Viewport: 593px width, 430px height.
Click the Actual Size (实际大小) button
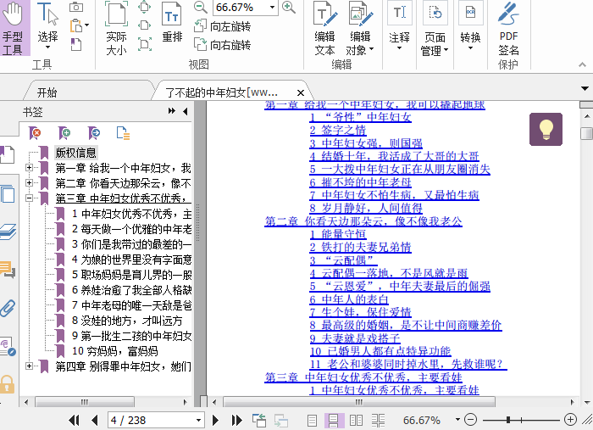point(116,28)
